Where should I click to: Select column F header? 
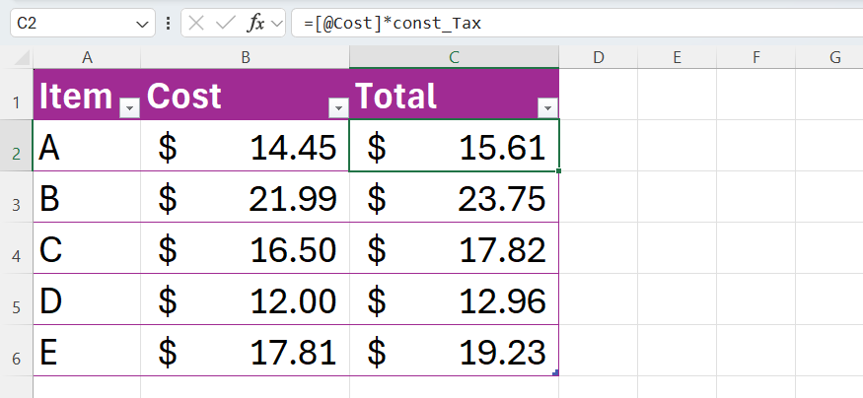(755, 57)
